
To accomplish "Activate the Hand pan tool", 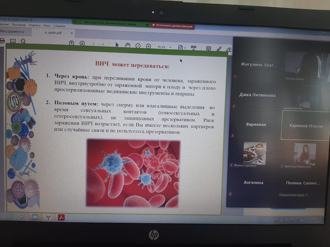I will [x=127, y=46].
